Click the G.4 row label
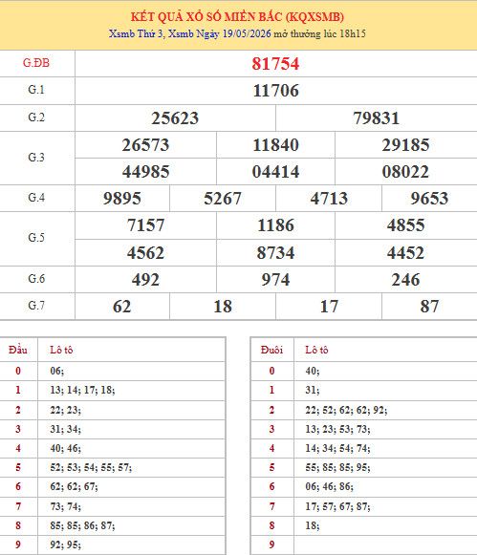The image size is (477, 555). (x=36, y=198)
